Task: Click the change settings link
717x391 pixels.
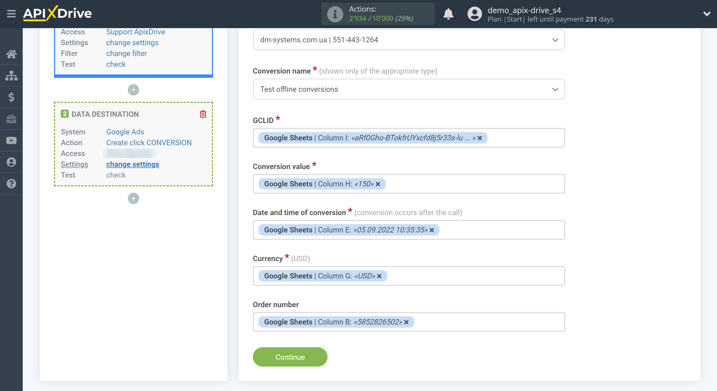Action: (x=133, y=164)
